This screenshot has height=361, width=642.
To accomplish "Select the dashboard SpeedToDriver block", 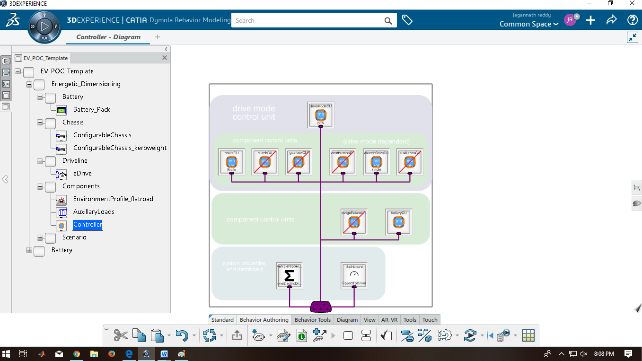I will (x=354, y=276).
